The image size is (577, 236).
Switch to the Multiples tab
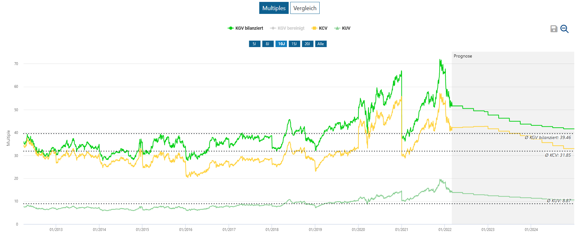click(274, 8)
